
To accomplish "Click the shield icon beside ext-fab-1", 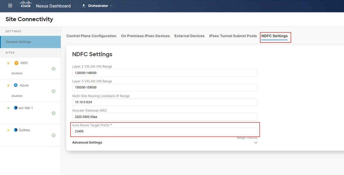I will (8, 108).
